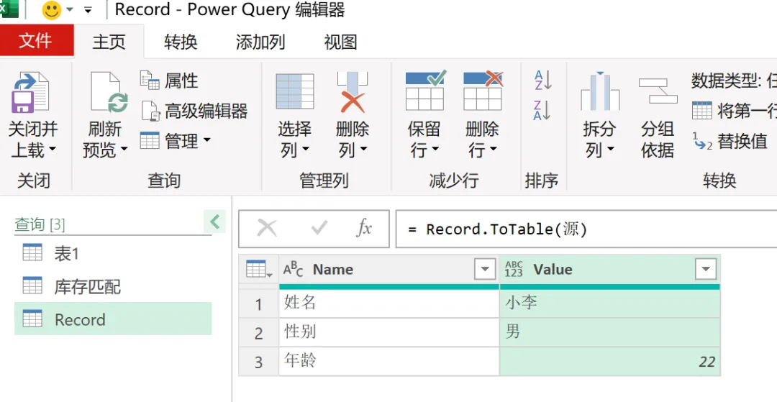This screenshot has height=402, width=777.
Task: Collapse the Queries pane with the chevron
Action: pyautogui.click(x=214, y=221)
